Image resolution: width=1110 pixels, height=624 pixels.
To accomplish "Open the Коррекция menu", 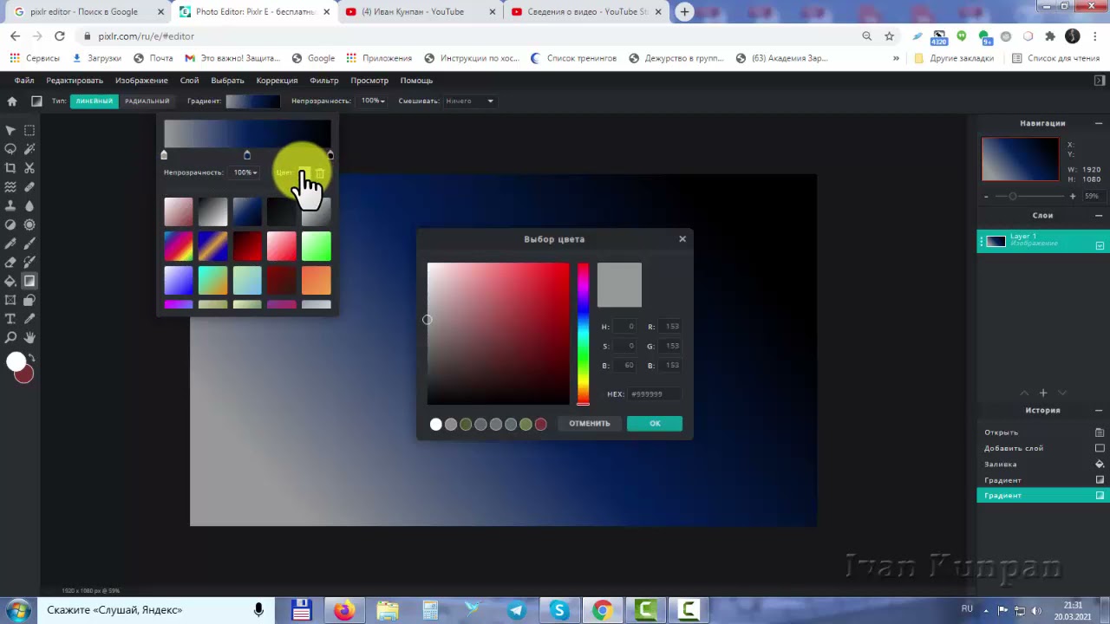I will (277, 81).
